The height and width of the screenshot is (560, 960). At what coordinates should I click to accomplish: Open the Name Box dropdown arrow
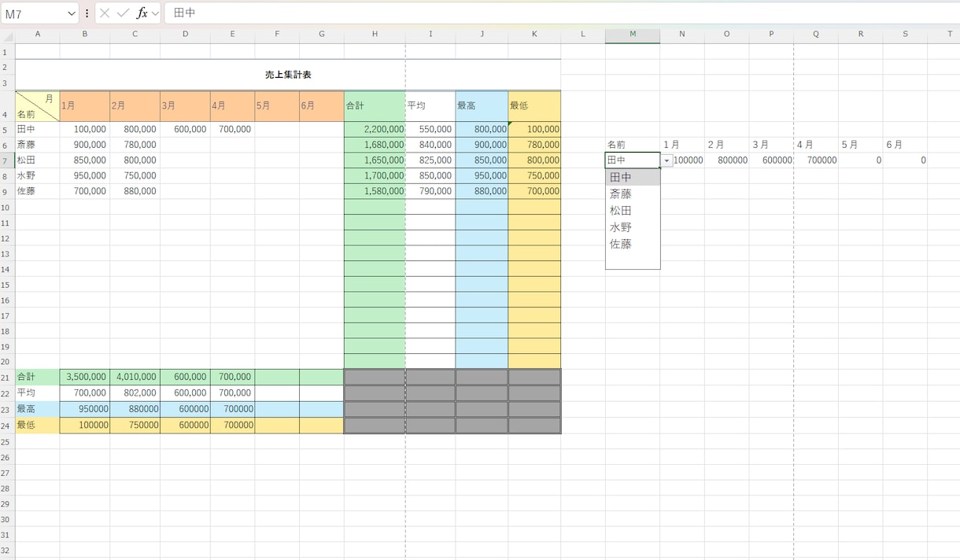pos(71,14)
